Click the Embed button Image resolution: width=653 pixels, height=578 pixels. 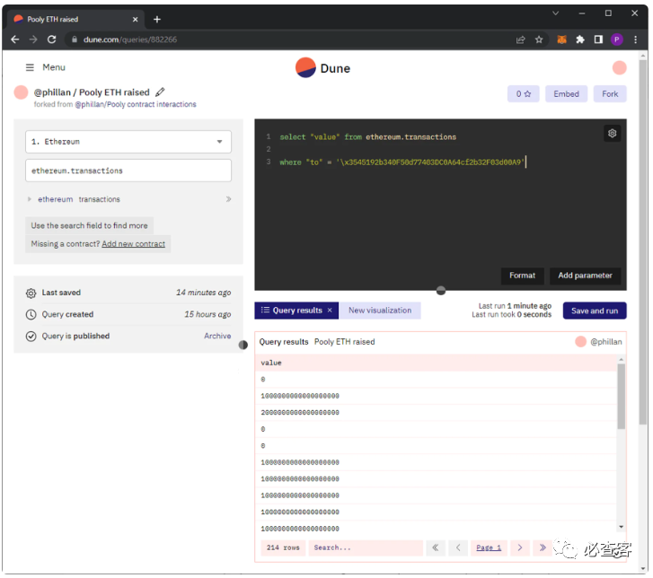coord(566,94)
